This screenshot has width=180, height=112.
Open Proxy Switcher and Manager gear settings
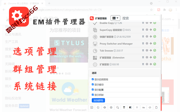point(147,44)
